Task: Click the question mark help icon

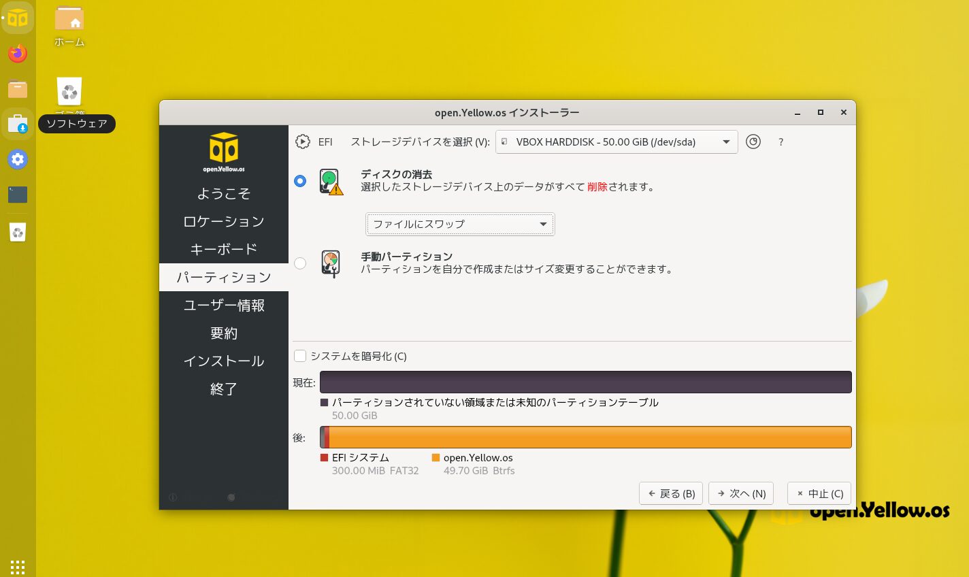Action: click(781, 142)
